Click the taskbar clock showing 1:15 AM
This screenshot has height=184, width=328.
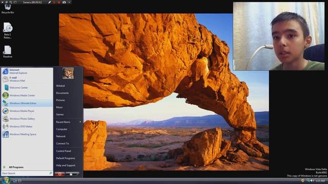[x=320, y=180]
